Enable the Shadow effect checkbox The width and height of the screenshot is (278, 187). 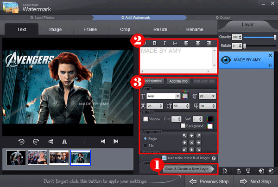tap(145, 119)
